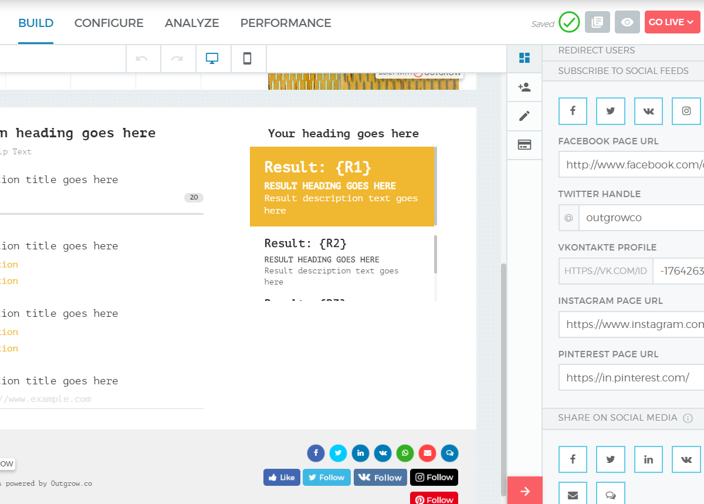Open the GO LIVE dropdown

point(672,22)
